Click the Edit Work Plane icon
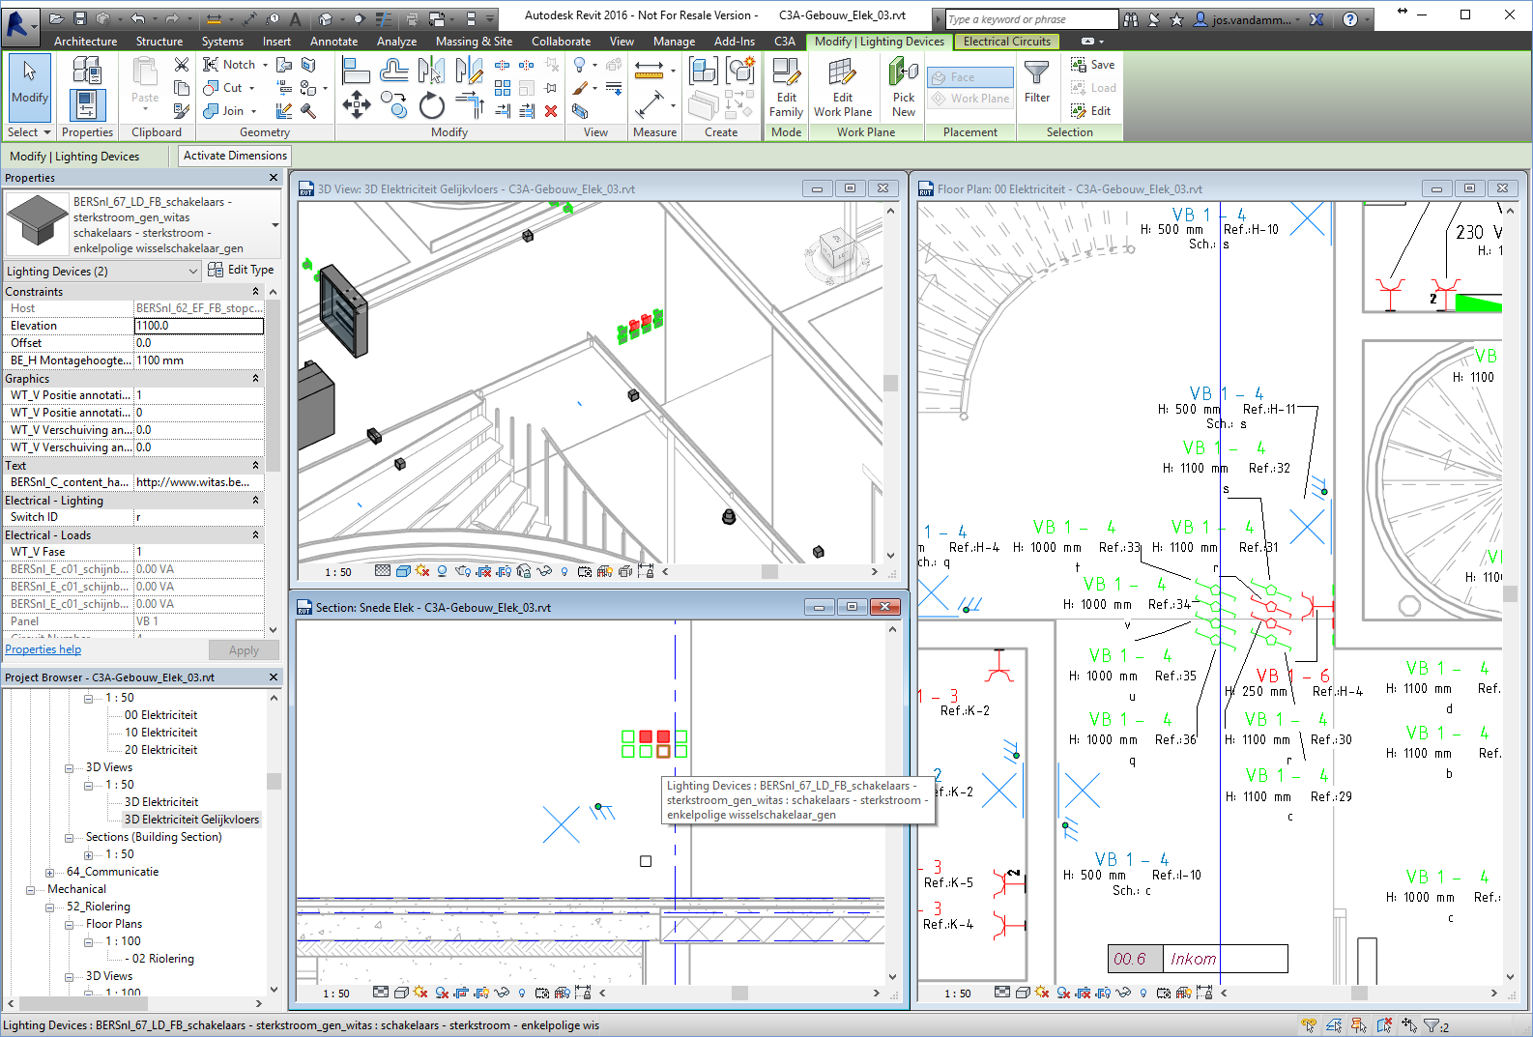Image resolution: width=1533 pixels, height=1037 pixels. [x=843, y=87]
